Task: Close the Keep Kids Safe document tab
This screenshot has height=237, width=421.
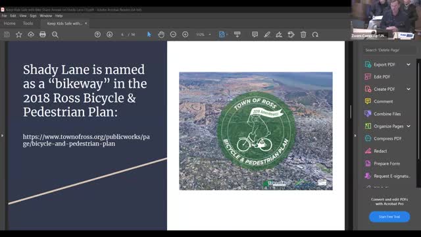Action: [86, 24]
